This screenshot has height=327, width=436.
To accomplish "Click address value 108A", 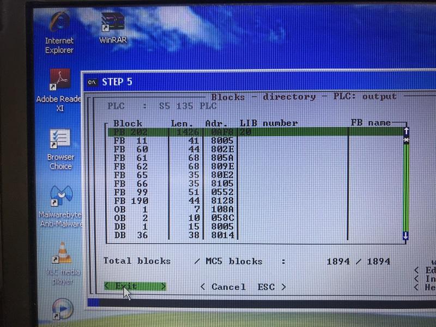I will coord(222,209).
